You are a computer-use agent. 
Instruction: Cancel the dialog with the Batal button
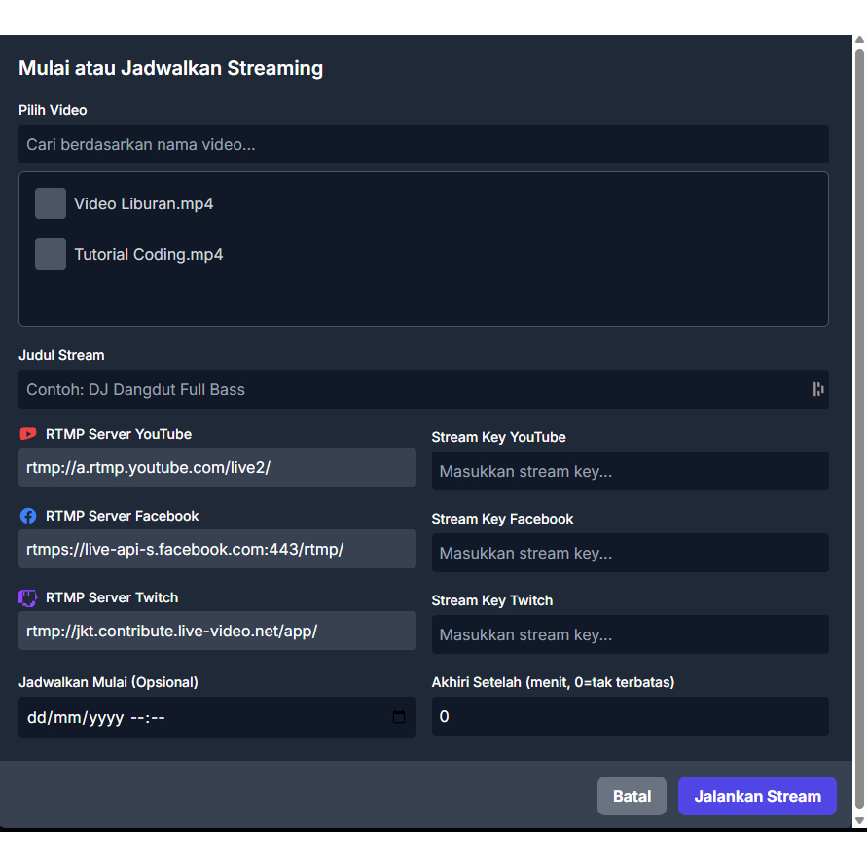pos(632,795)
